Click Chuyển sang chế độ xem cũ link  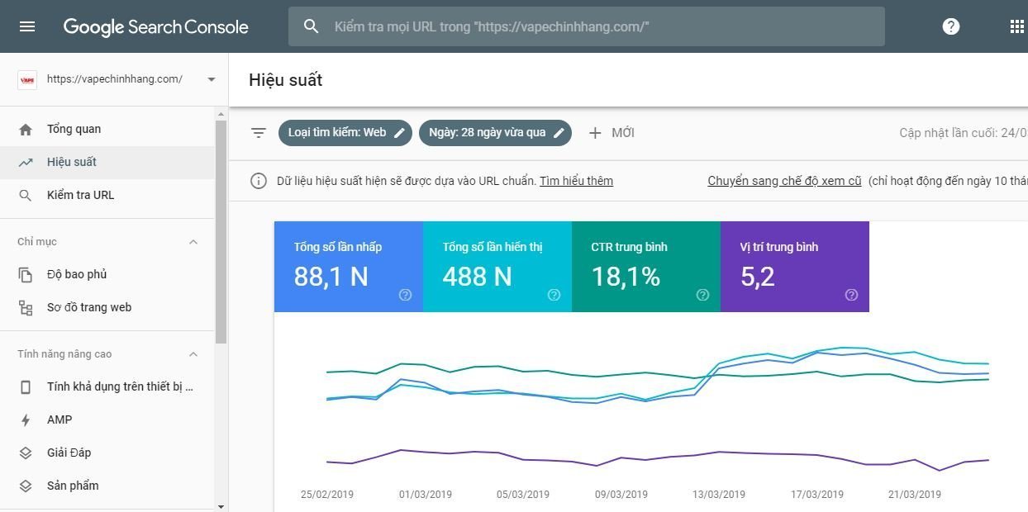[x=784, y=181]
